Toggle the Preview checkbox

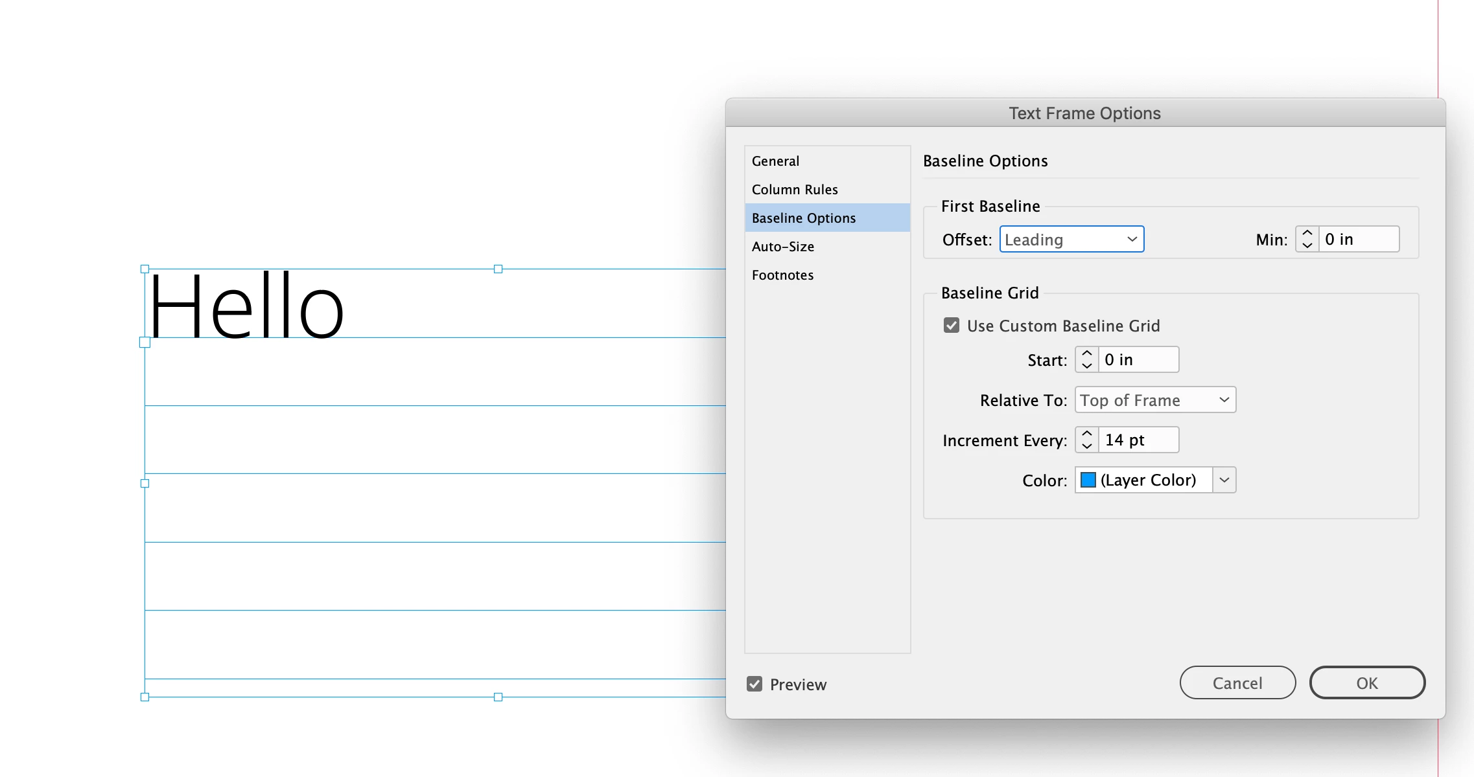tap(755, 684)
